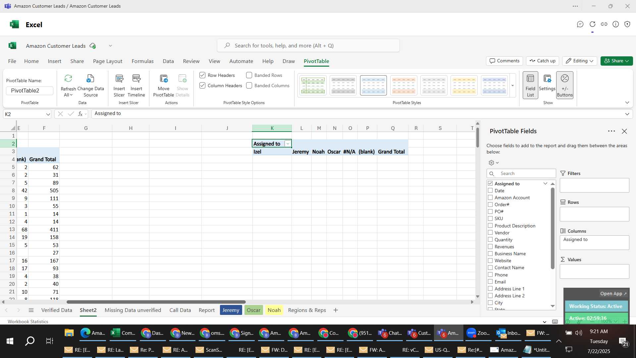Click the cloud saved status icon
This screenshot has width=636, height=358.
93,46
